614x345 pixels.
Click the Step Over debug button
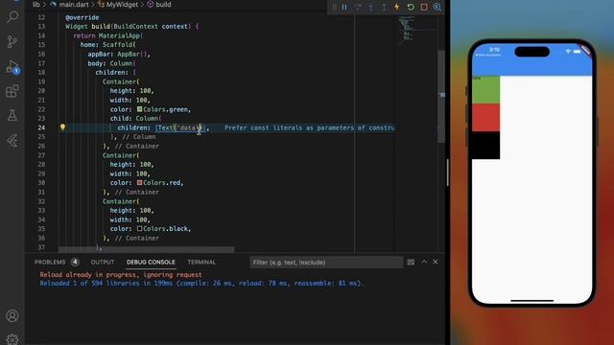(x=358, y=7)
